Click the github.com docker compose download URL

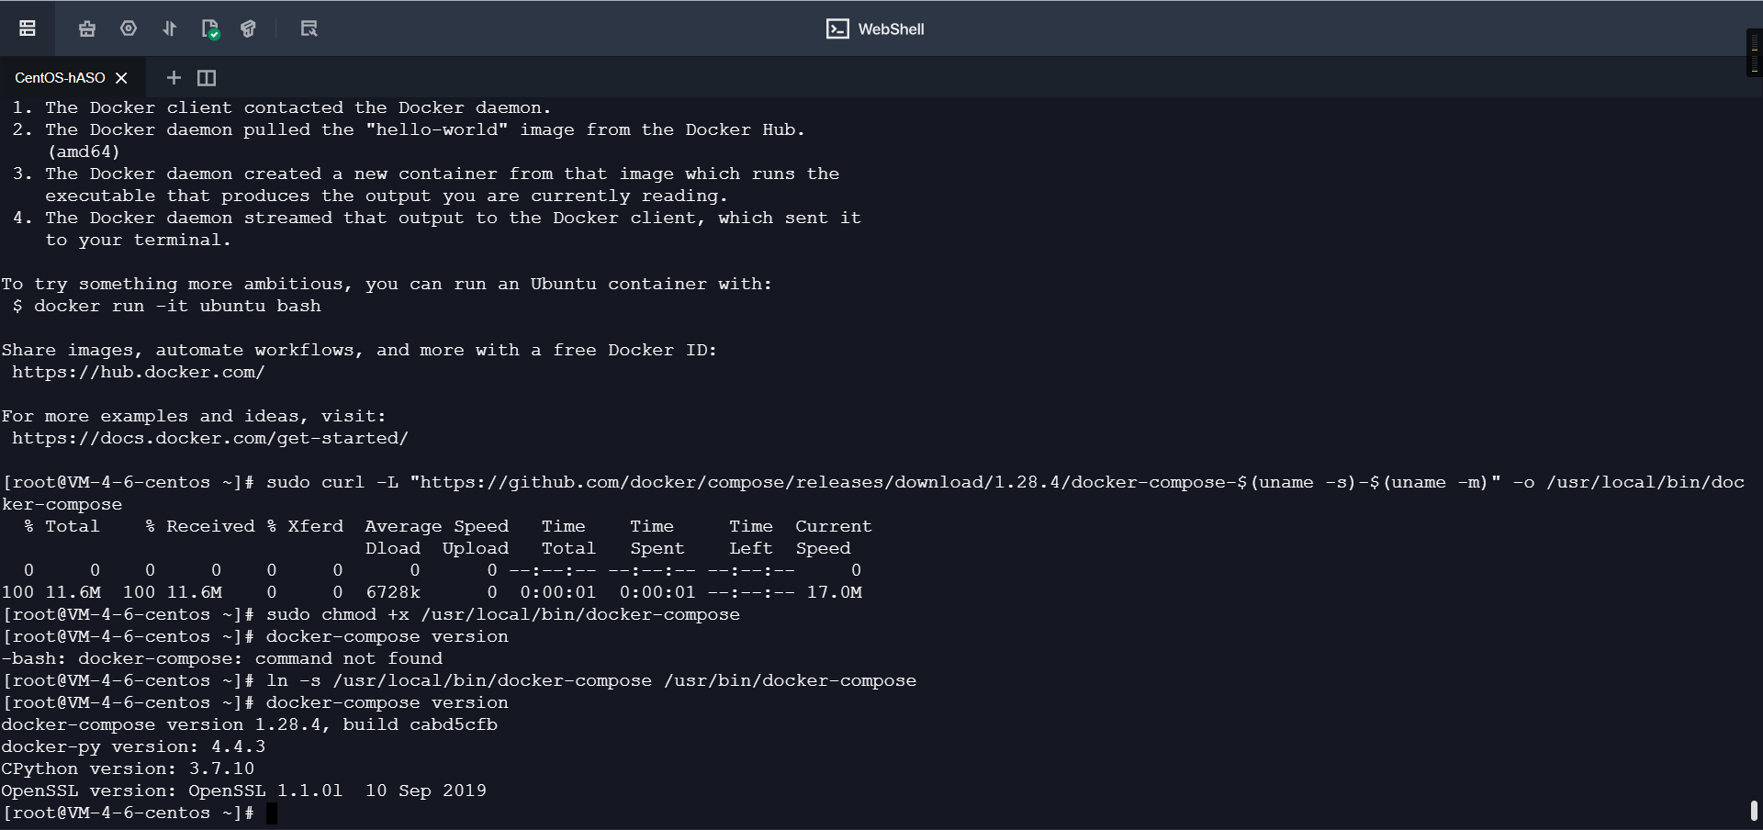click(x=955, y=482)
